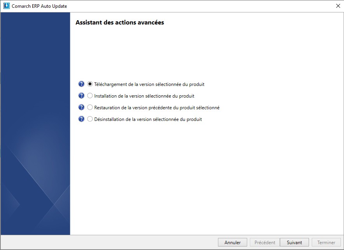The image size is (344, 250).
Task: Select the Installation de la version radio button
Action: (90, 96)
